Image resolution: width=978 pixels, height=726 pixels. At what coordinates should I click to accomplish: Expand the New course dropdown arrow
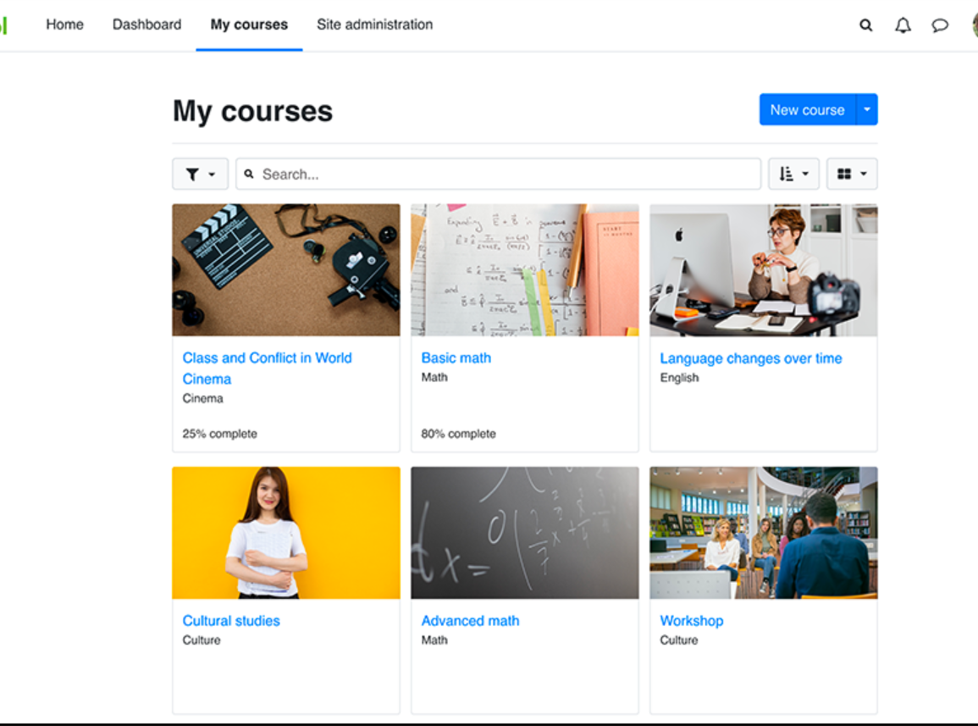(867, 110)
